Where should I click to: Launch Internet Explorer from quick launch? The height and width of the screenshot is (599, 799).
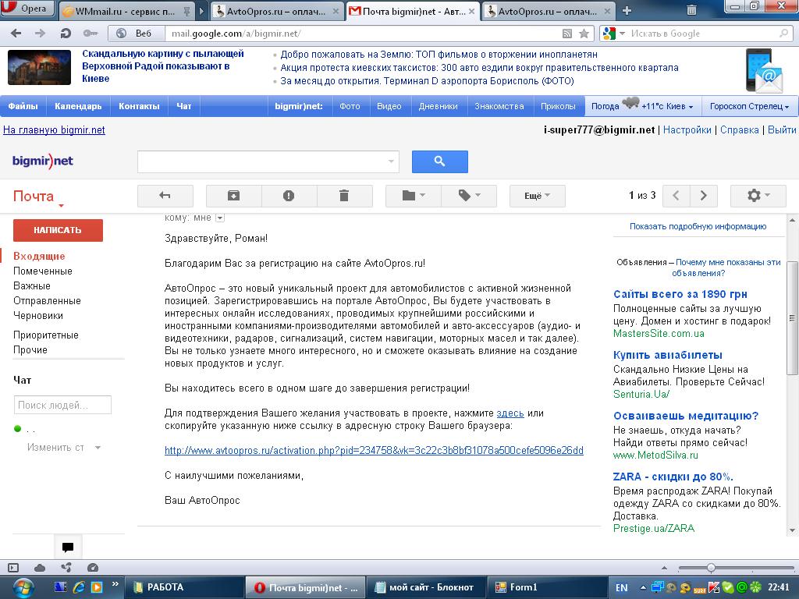pyautogui.click(x=79, y=587)
